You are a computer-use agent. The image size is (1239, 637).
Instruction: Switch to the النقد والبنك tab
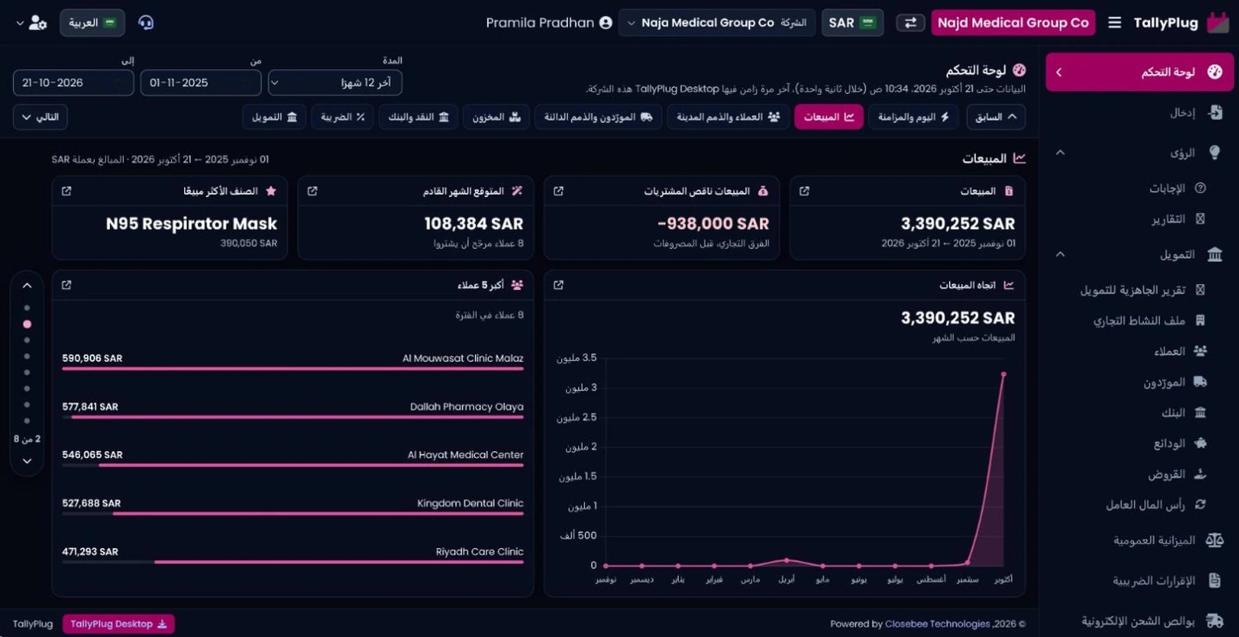tap(418, 116)
